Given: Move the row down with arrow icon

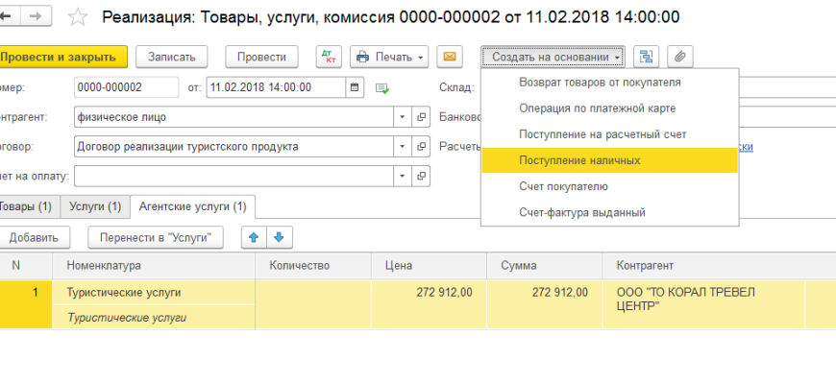Looking at the screenshot, I should click(x=279, y=237).
